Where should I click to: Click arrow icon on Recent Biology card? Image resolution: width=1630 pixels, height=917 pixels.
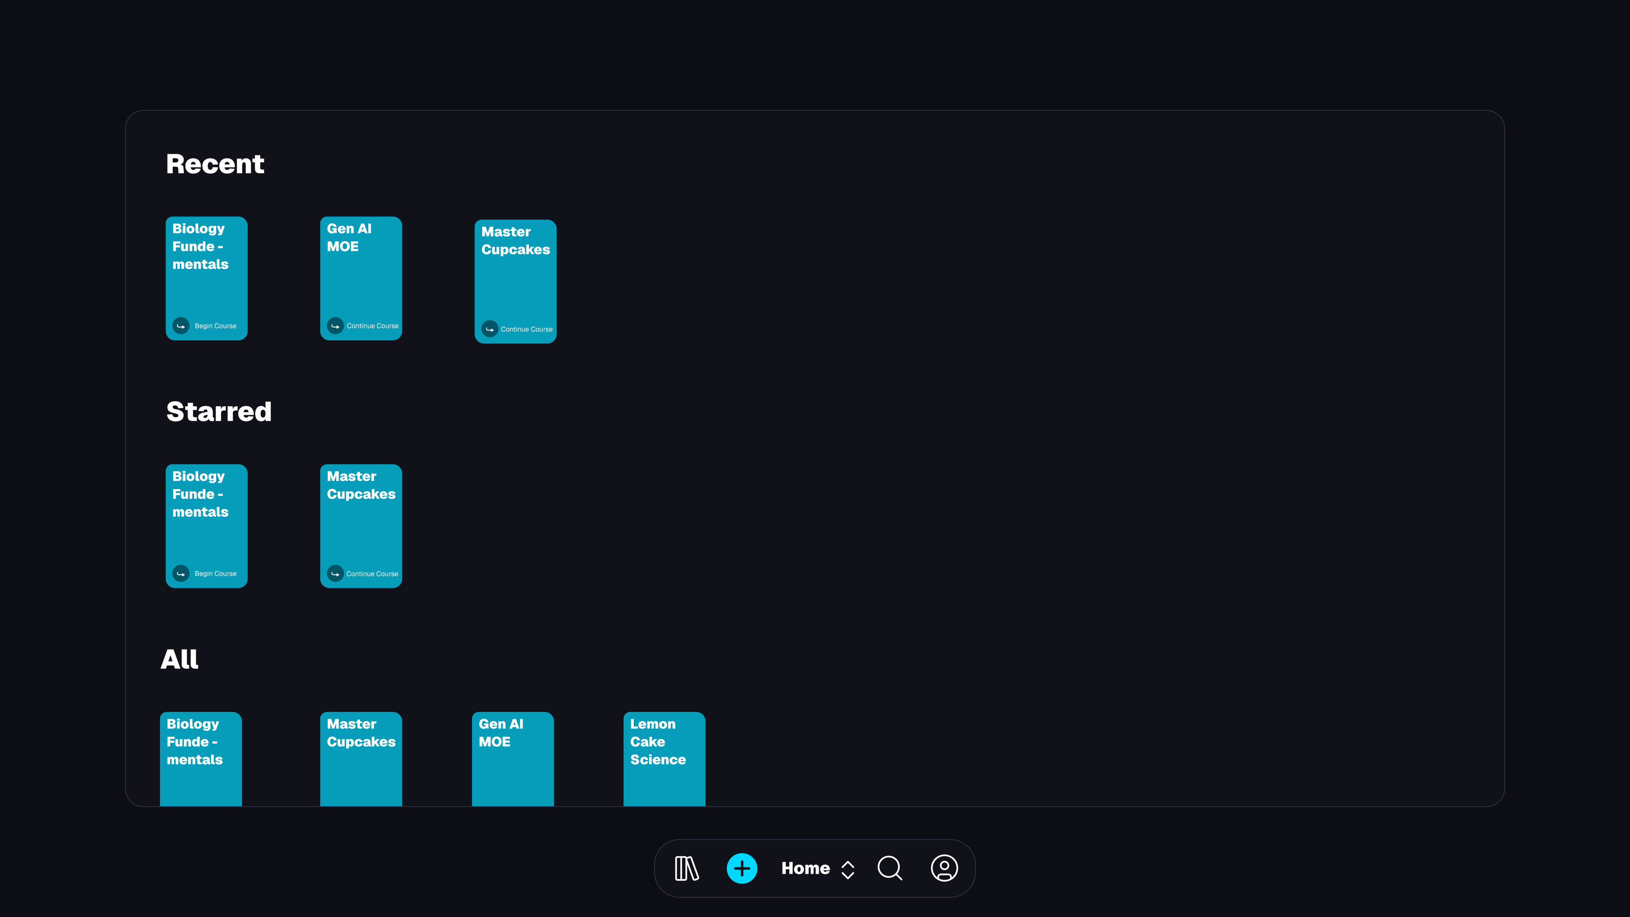(x=181, y=326)
